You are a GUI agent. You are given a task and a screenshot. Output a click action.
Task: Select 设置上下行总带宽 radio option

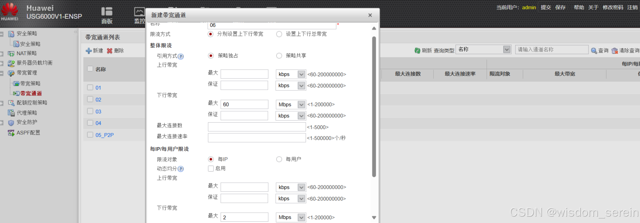click(x=279, y=34)
